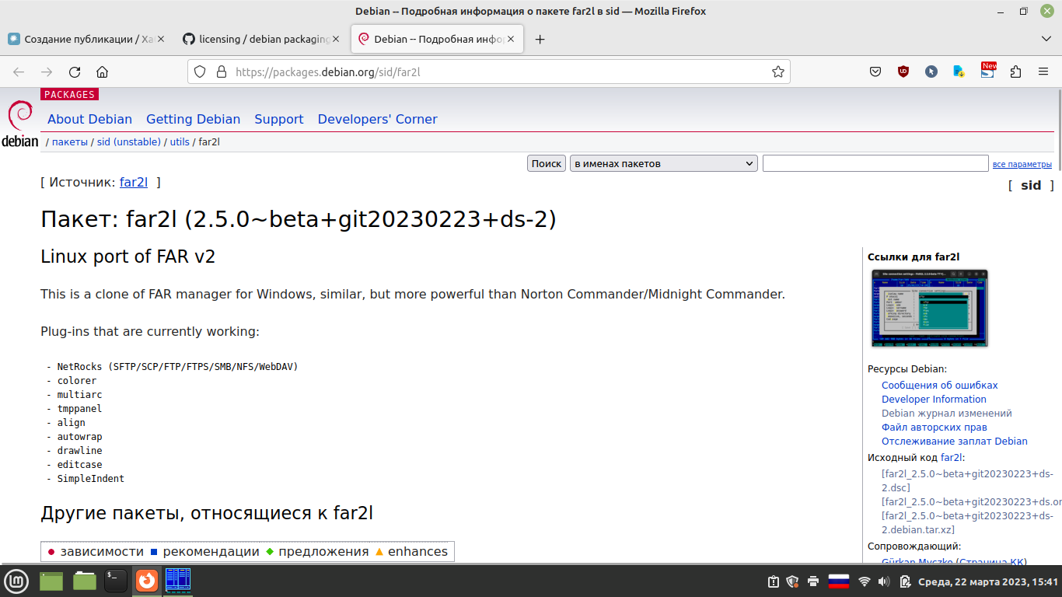Open the far2l link under 'Исходный код'
This screenshot has height=597, width=1062.
point(951,458)
